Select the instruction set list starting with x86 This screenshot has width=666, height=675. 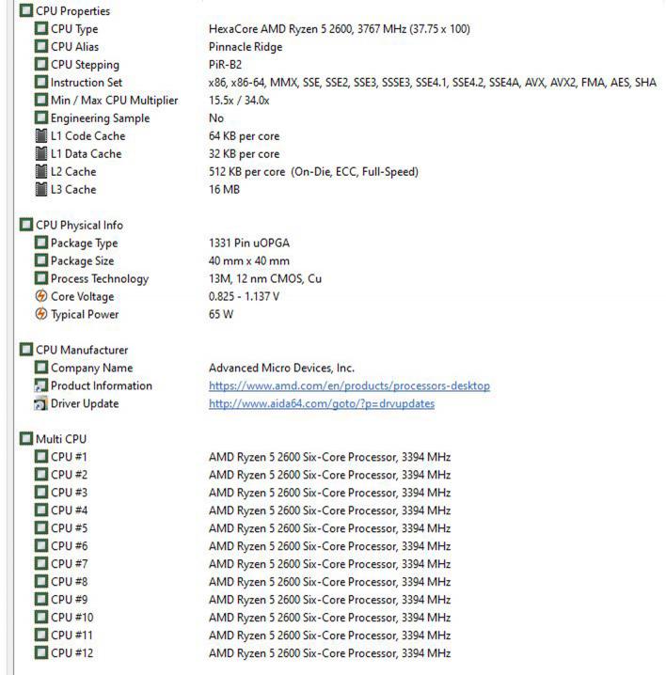tap(433, 82)
